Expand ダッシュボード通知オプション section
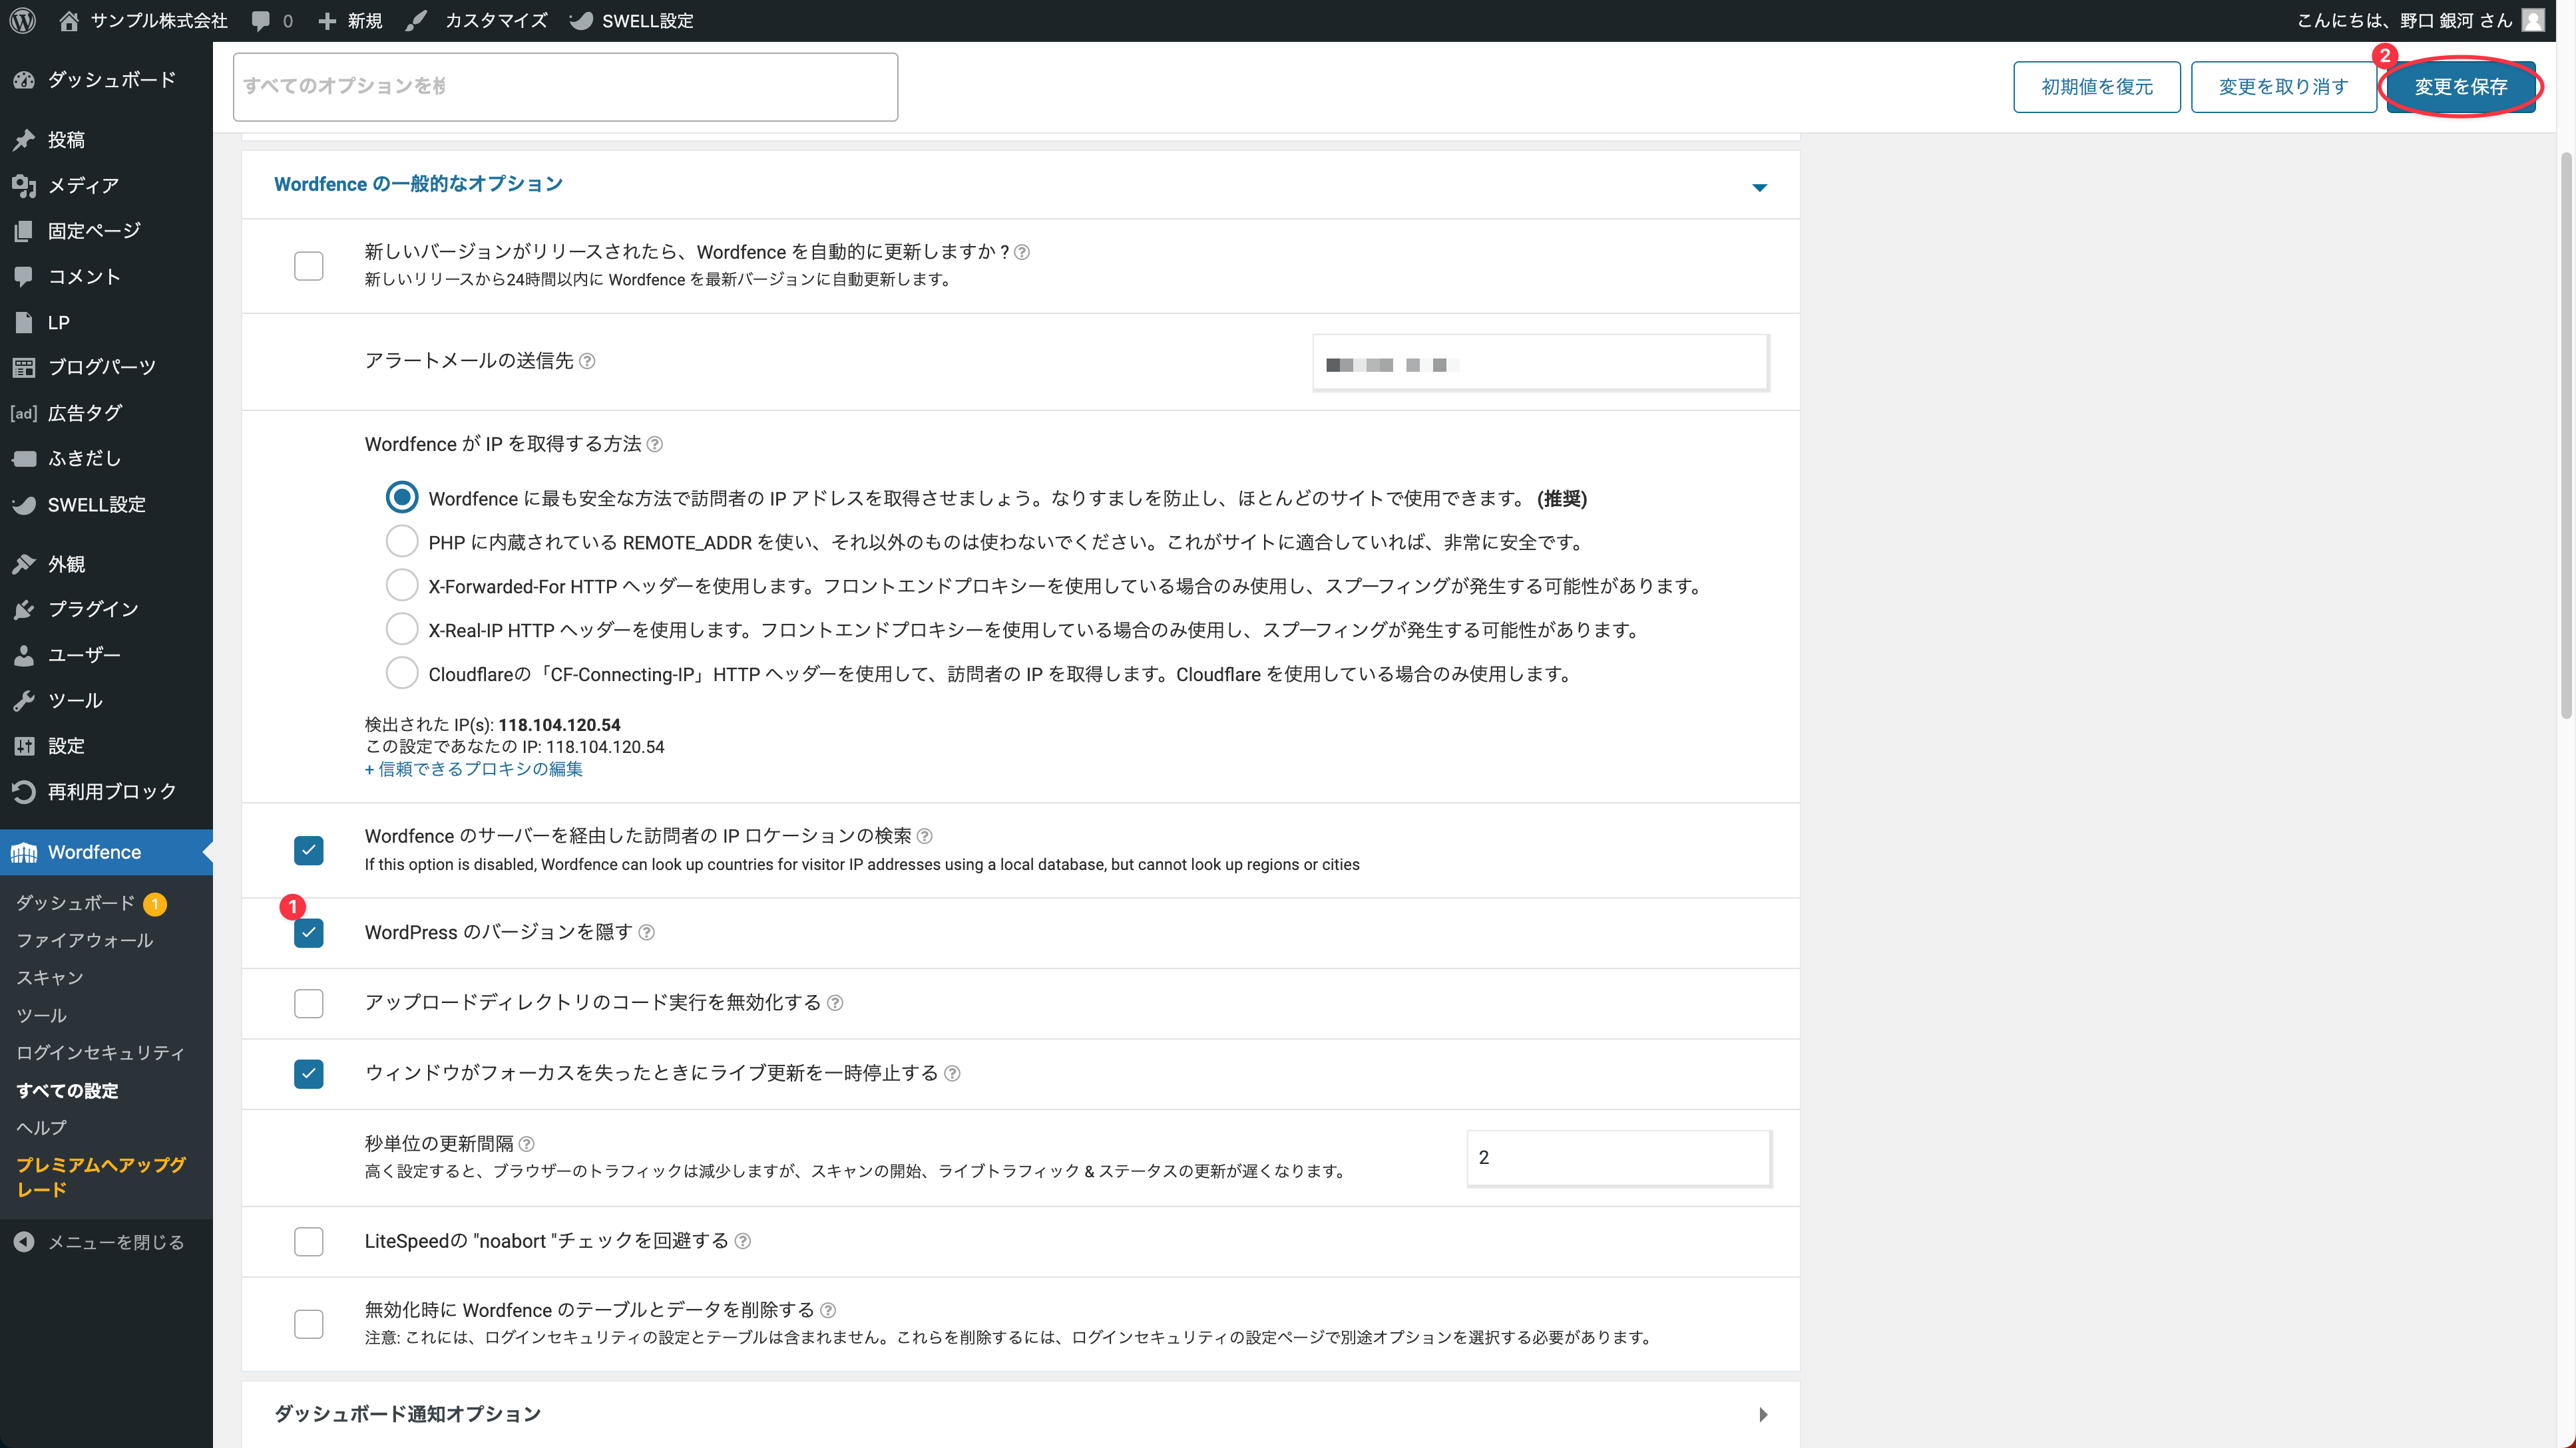Viewport: 2576px width, 1448px height. tap(1762, 1414)
